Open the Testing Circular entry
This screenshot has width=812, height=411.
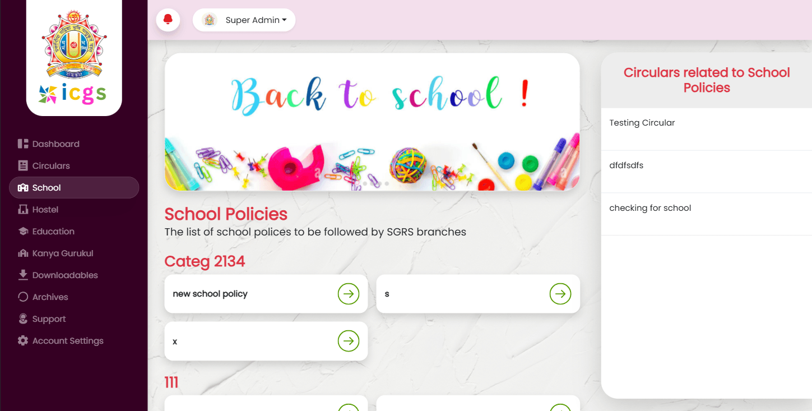coord(707,130)
